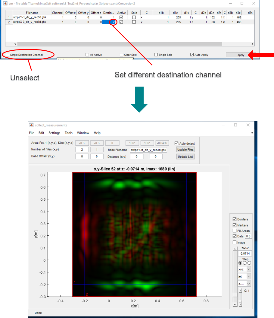Click the up arrow of the z-slice scrollbar
274x318 pixels.
235,249
